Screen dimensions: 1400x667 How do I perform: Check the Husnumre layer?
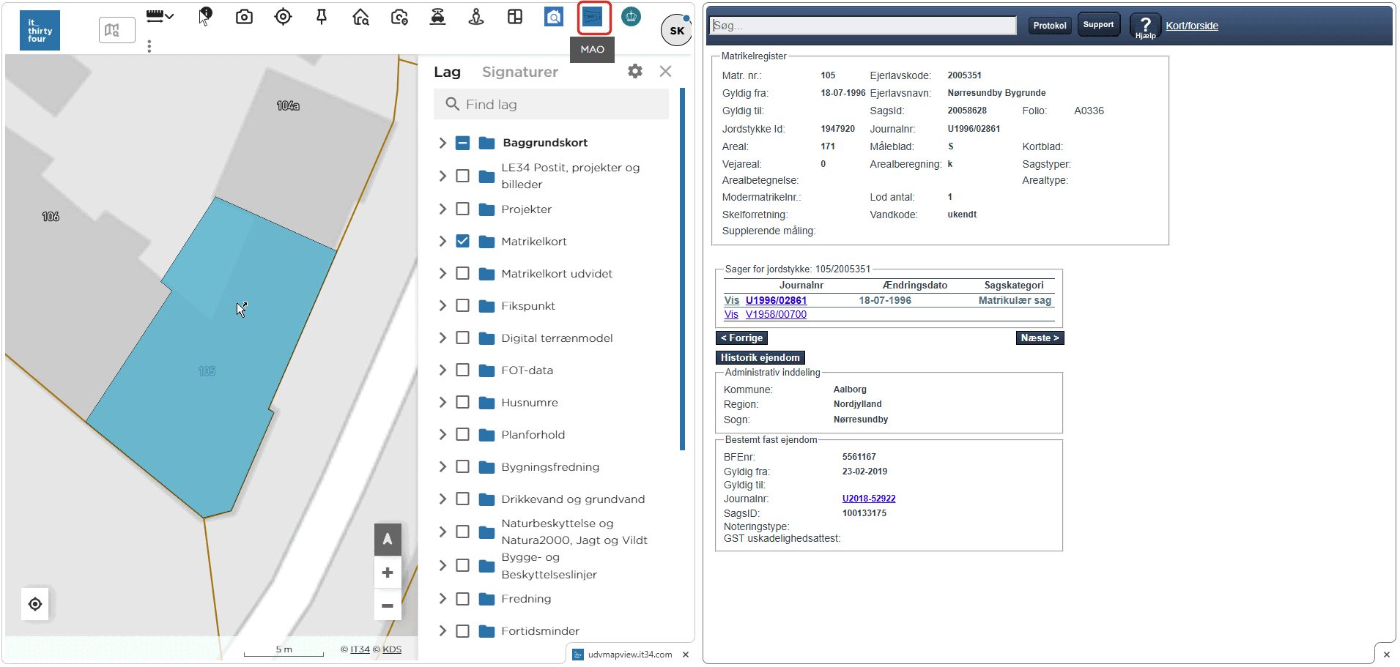pyautogui.click(x=462, y=402)
